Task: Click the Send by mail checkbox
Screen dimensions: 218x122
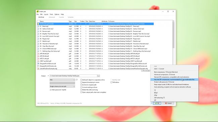Action: click(x=111, y=80)
